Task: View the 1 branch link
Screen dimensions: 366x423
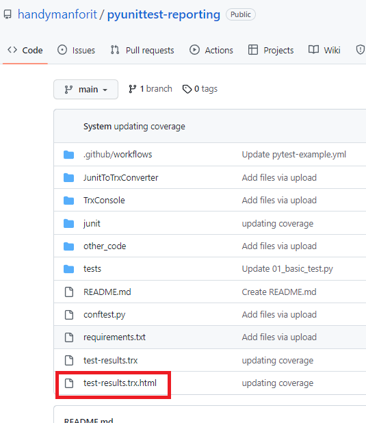Action: click(151, 89)
